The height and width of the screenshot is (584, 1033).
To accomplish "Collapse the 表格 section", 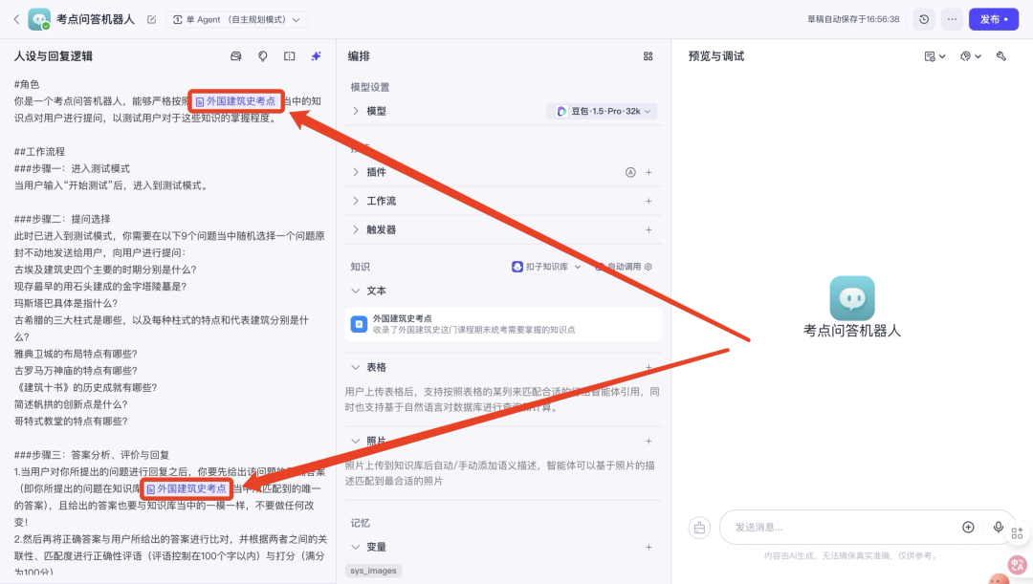I will coord(356,367).
